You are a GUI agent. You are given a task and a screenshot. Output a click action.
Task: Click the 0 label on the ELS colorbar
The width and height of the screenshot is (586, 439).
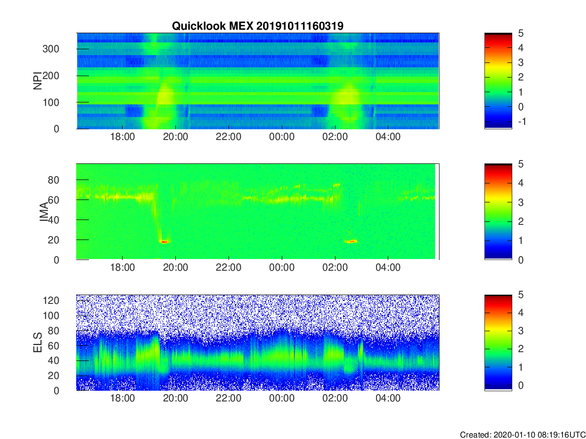[x=520, y=385]
